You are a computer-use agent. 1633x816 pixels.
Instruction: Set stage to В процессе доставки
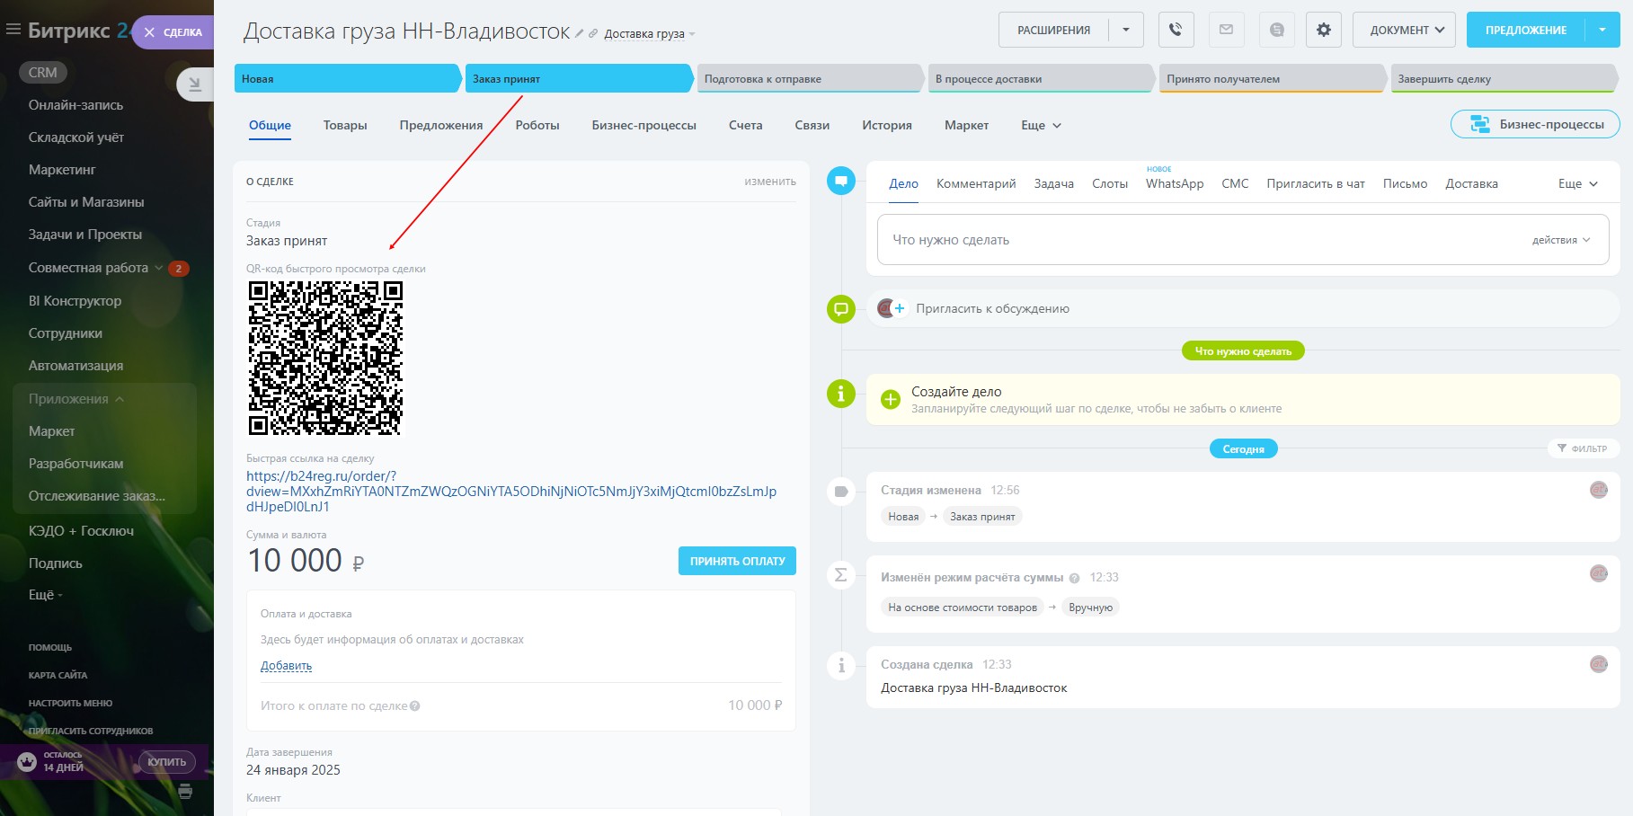[1042, 79]
